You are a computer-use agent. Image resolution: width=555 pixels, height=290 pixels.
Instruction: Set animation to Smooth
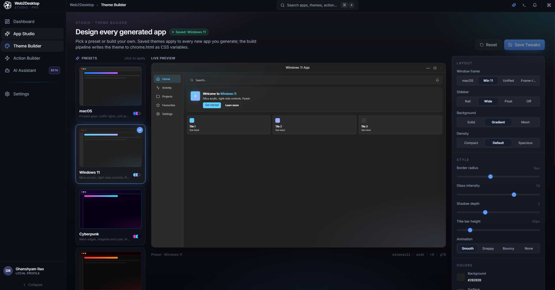[468, 248]
